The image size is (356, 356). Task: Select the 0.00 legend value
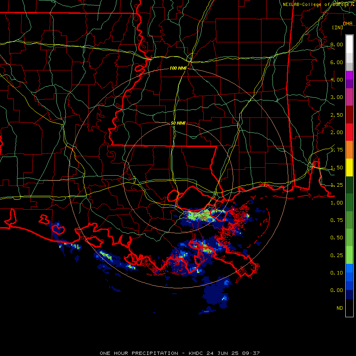click(x=337, y=290)
